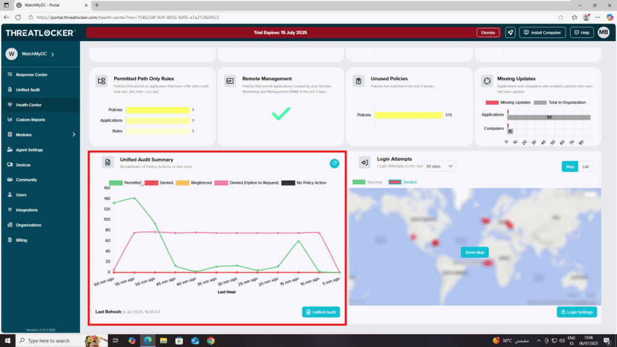Screen dimensions: 617x347
Task: Open MB user profile avatar
Action: (604, 33)
